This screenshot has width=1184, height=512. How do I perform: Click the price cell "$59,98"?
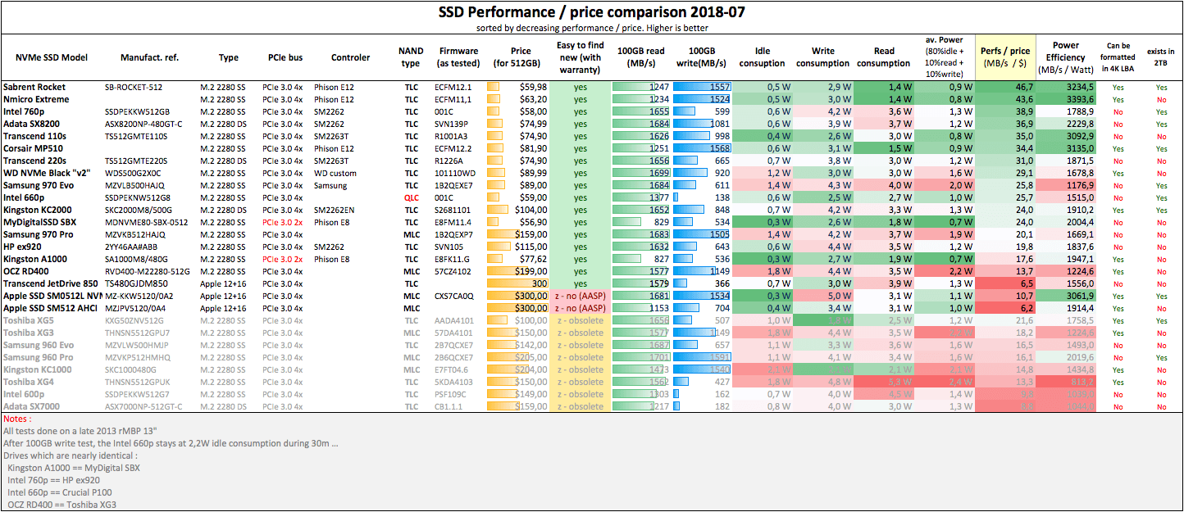click(533, 87)
